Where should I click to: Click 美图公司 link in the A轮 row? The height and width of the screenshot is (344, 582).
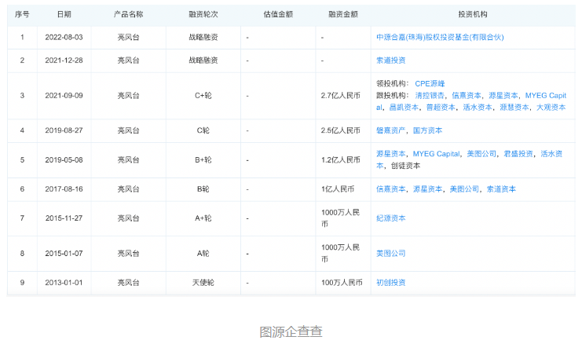pyautogui.click(x=390, y=253)
